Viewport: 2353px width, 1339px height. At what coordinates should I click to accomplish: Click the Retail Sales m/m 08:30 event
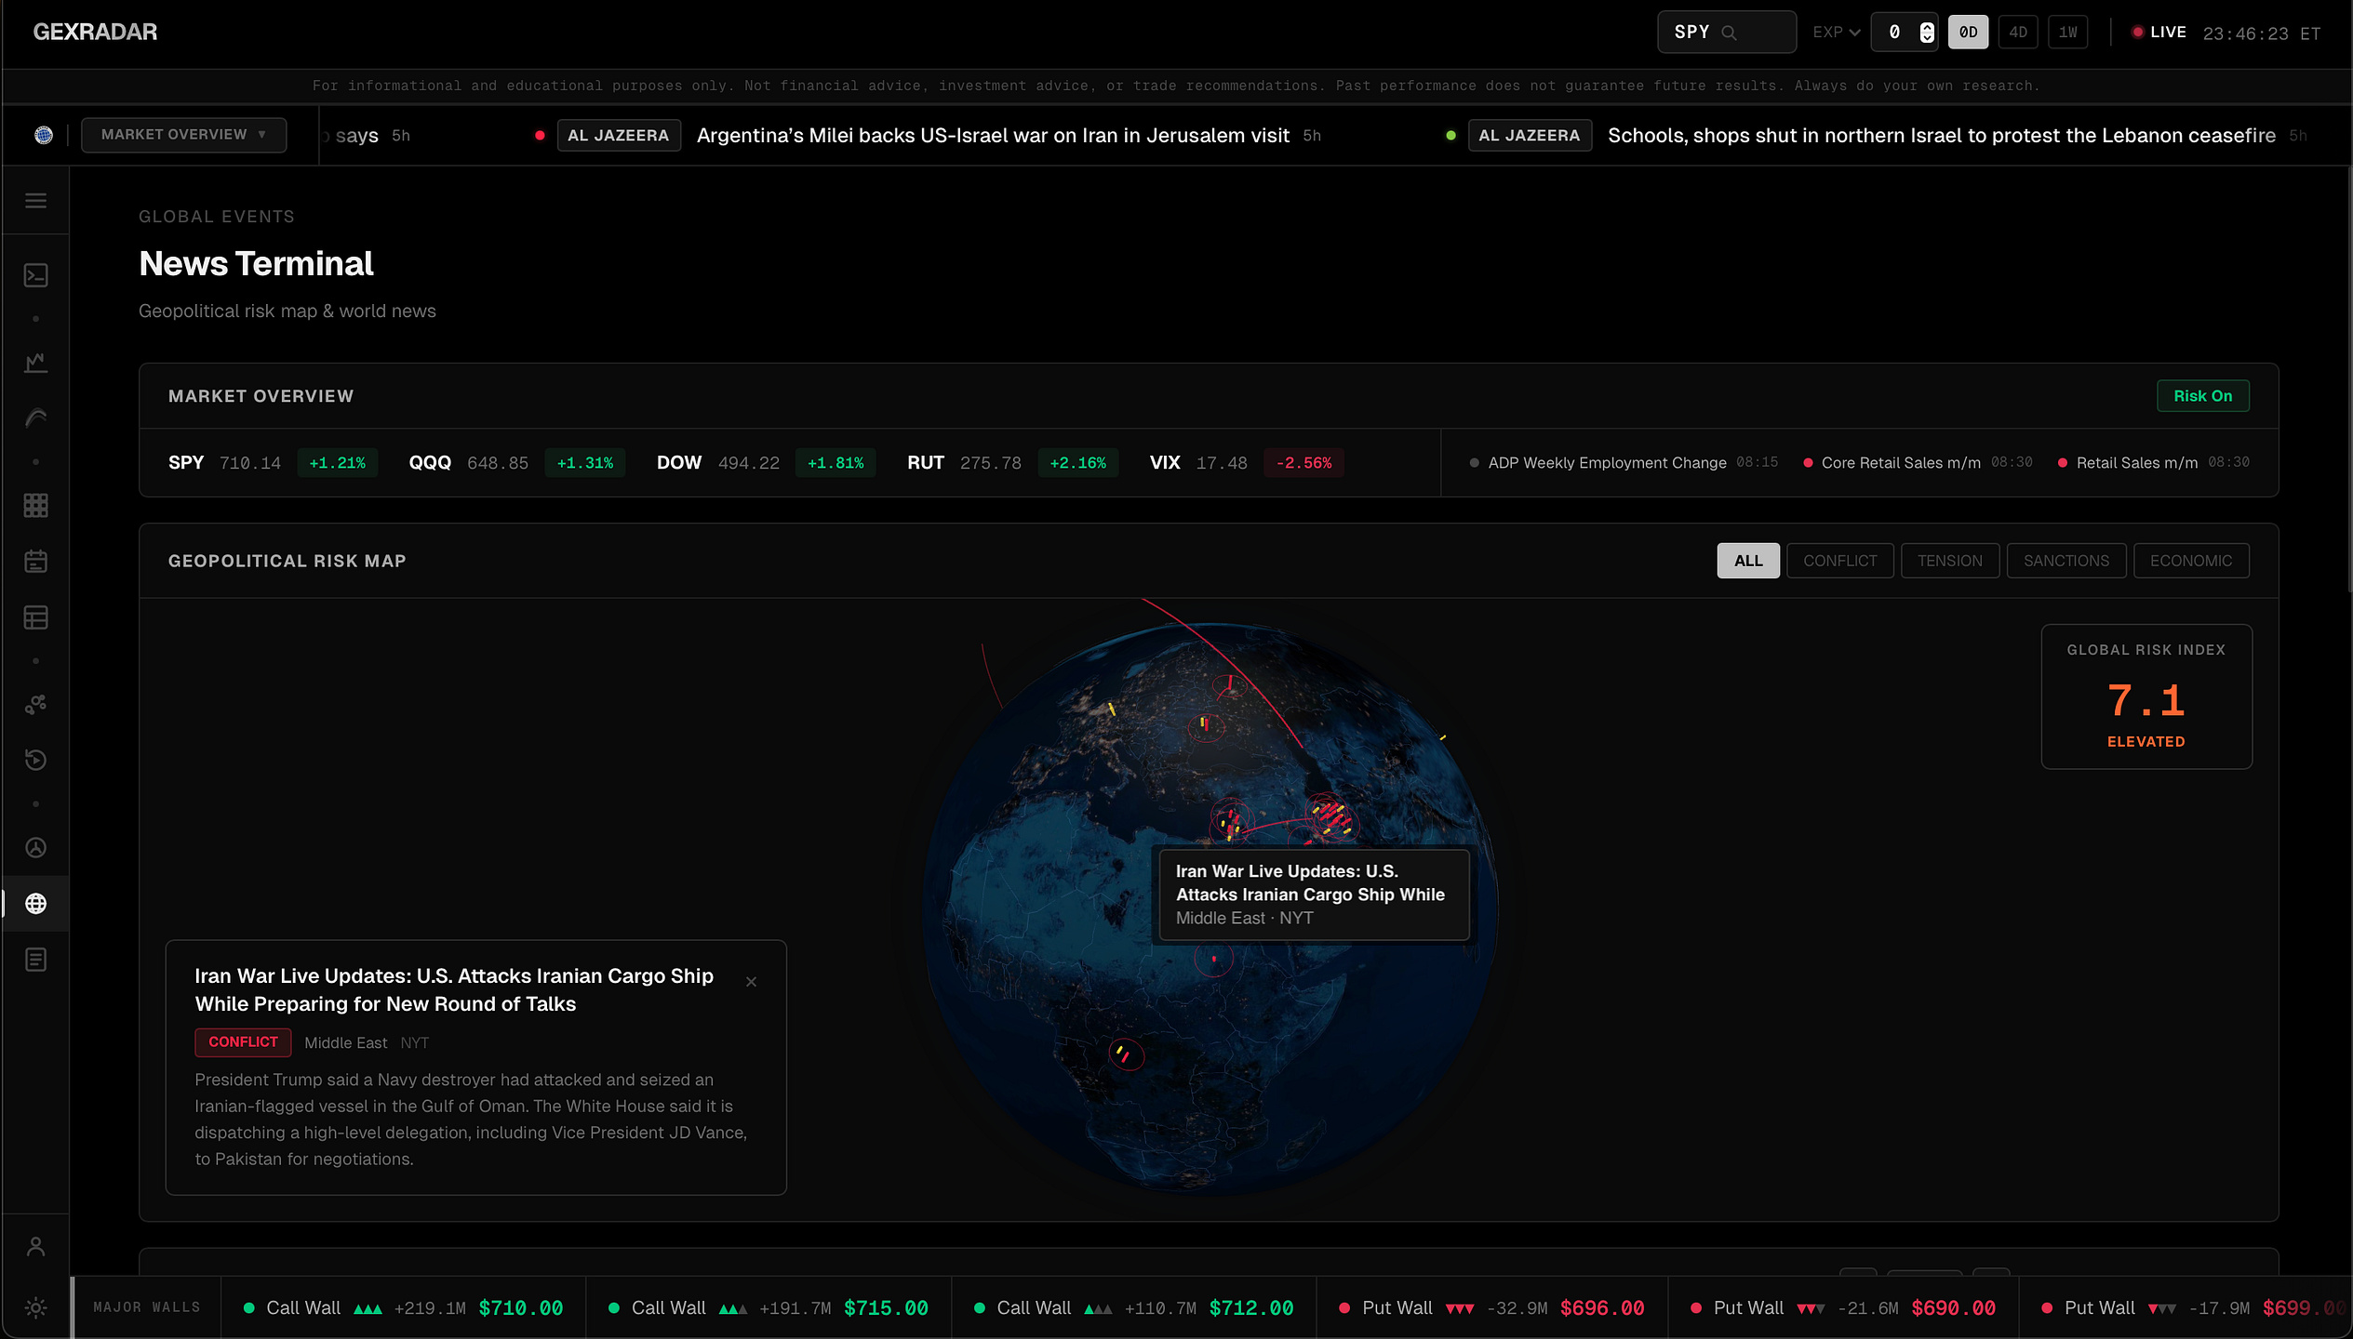pos(2152,463)
